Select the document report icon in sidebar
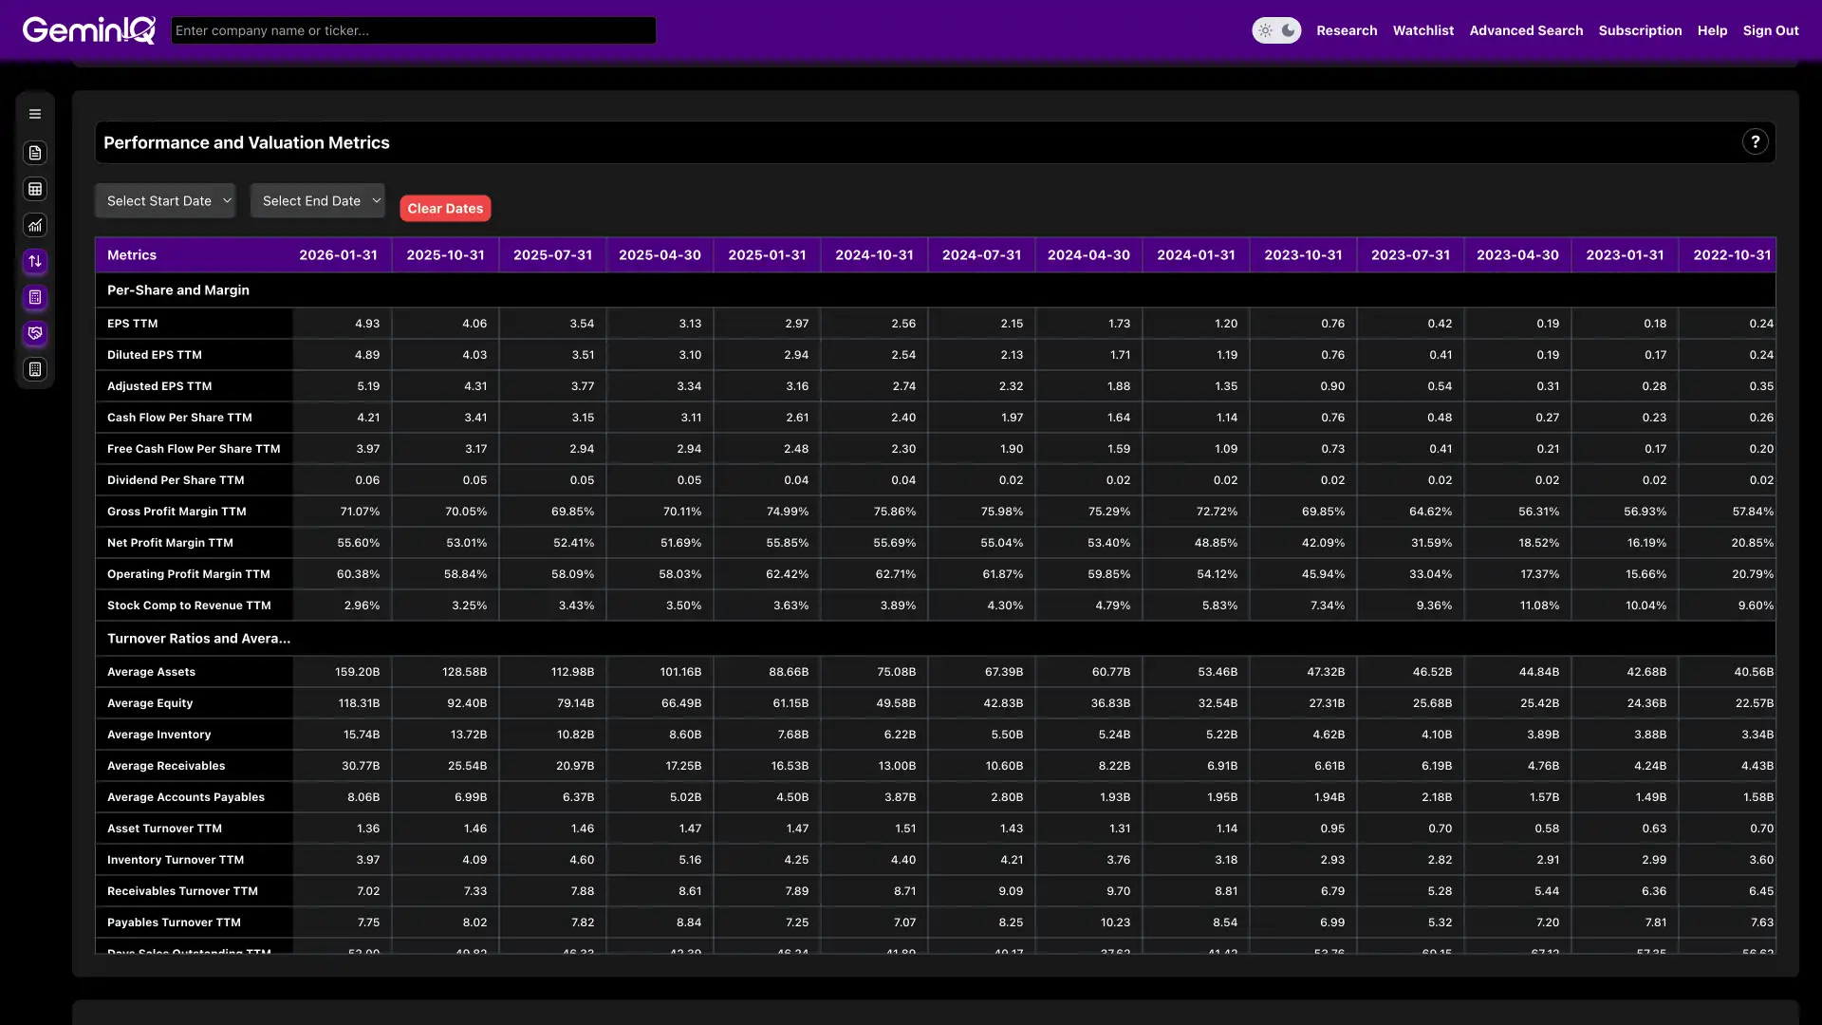 (35, 153)
